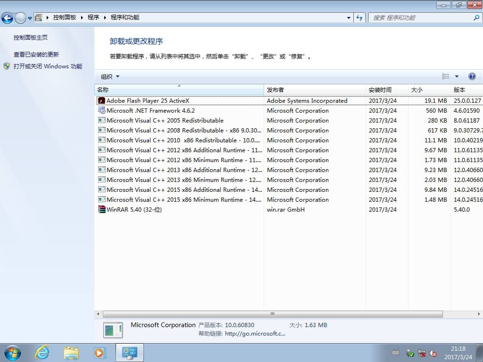
Task: Click the win.rar GmbH publisher cell
Action: pos(286,210)
